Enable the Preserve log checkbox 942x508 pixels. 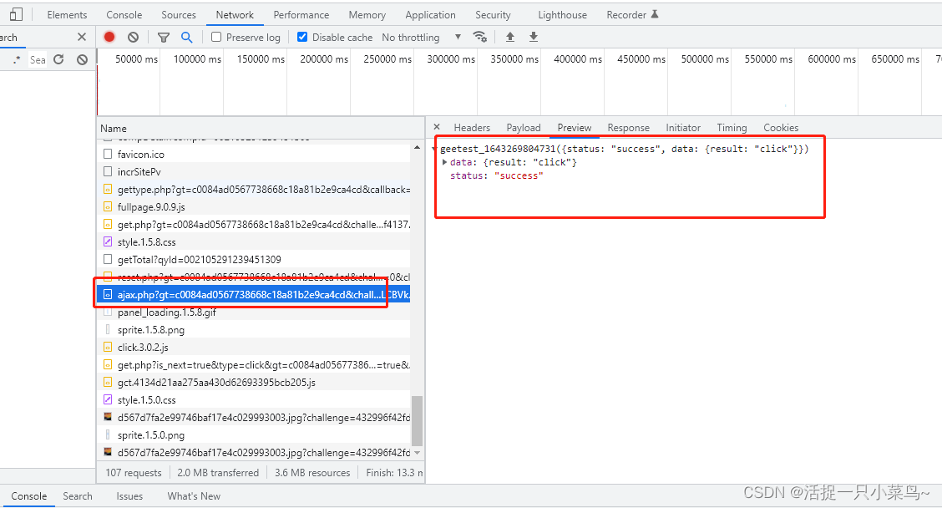tap(216, 38)
